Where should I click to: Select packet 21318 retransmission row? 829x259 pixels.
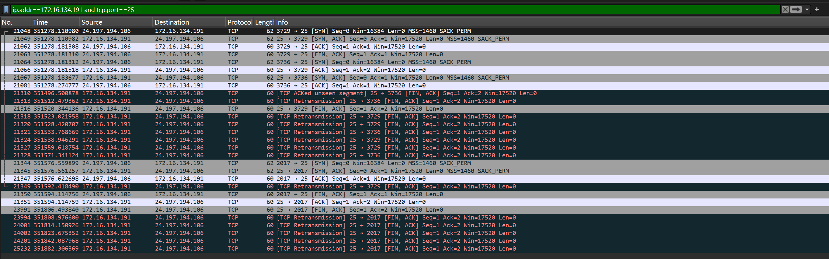tap(414, 117)
